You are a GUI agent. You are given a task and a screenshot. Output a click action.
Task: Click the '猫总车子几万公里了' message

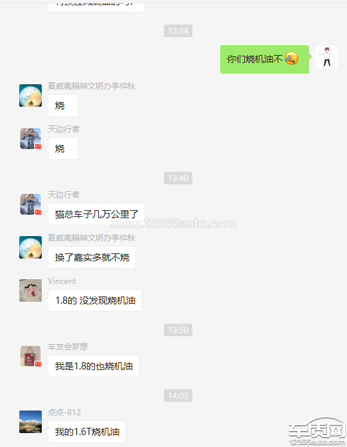pyautogui.click(x=96, y=214)
